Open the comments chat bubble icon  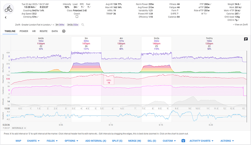pos(246,39)
